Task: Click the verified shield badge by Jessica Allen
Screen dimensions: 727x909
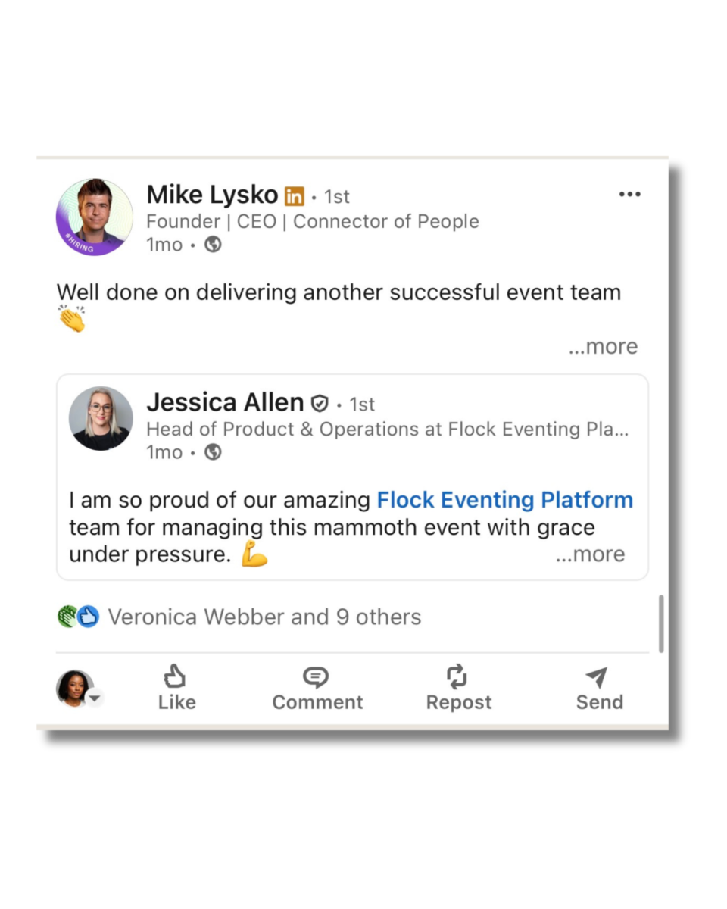Action: click(320, 403)
